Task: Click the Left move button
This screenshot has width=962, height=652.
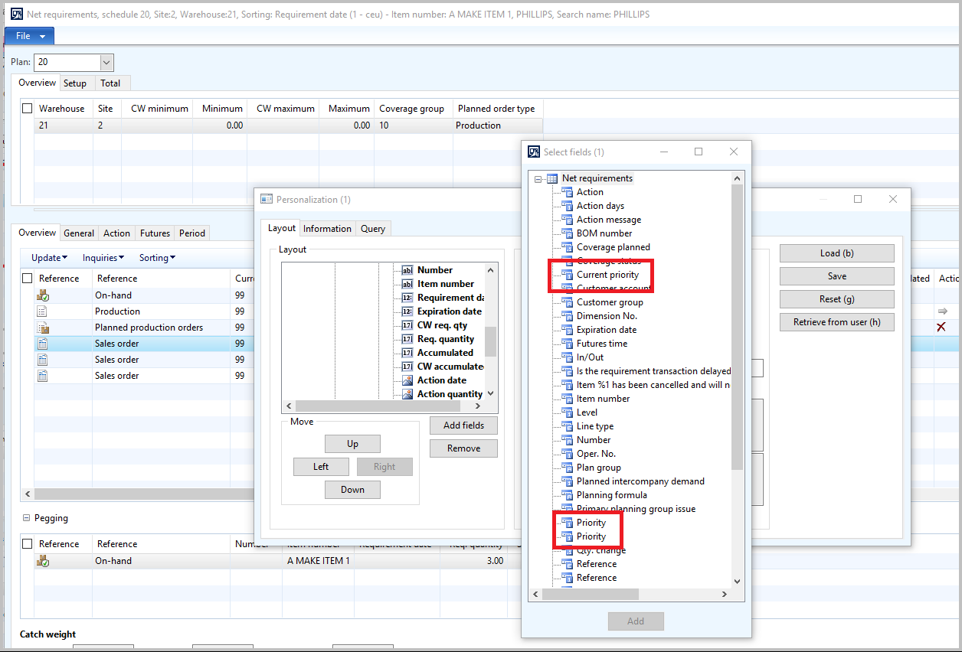Action: click(x=321, y=467)
